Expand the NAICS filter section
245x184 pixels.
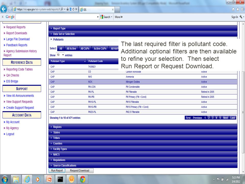tap(143, 154)
